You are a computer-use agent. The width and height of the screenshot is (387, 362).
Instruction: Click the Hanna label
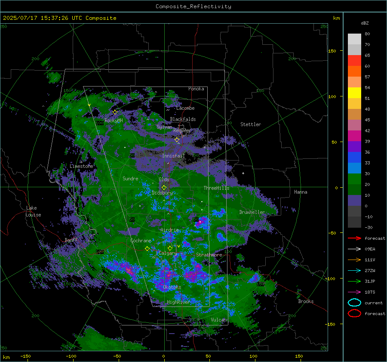(301, 192)
